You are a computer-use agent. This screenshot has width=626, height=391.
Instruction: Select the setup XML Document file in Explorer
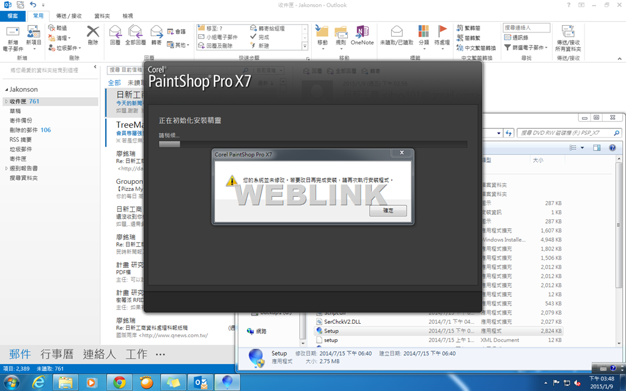(x=331, y=340)
